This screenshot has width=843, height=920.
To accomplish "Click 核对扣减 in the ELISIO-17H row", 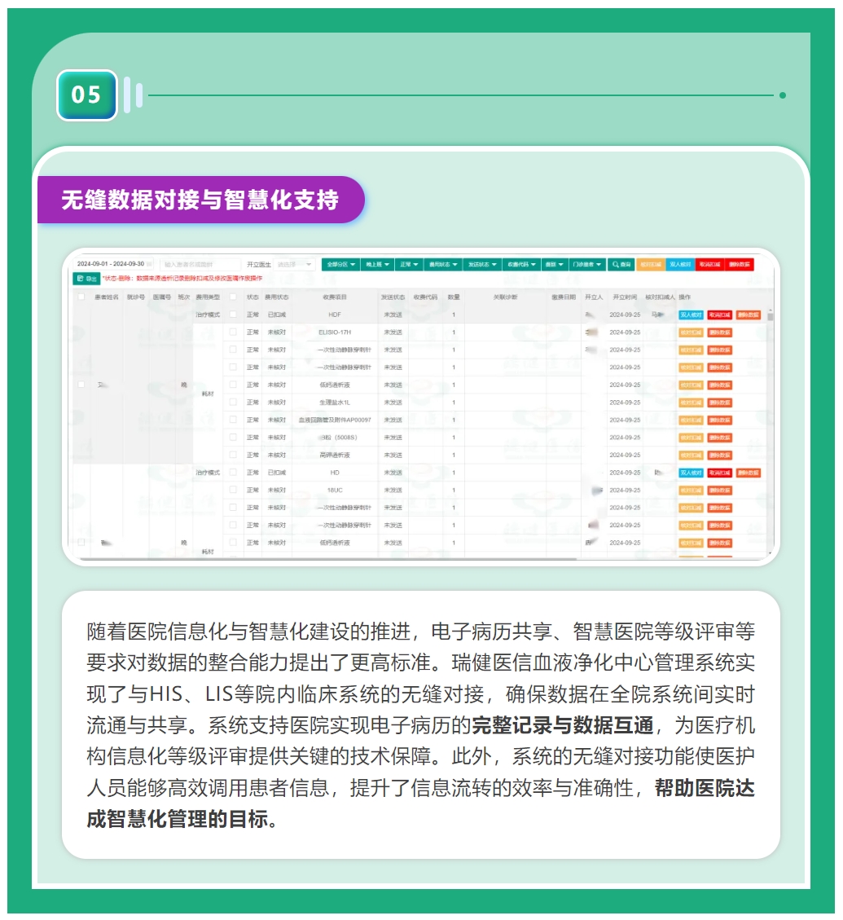I will pyautogui.click(x=691, y=332).
